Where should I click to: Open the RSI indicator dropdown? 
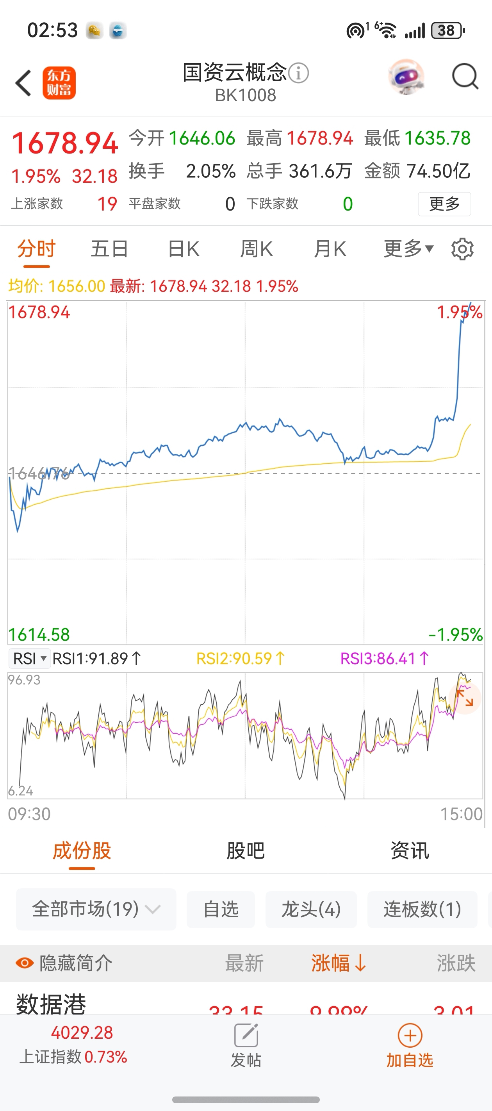coord(29,659)
